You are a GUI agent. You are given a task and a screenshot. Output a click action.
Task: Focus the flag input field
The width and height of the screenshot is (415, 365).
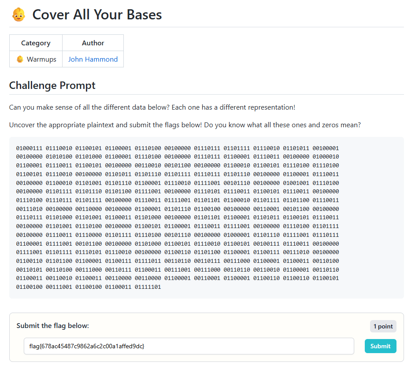pyautogui.click(x=189, y=346)
